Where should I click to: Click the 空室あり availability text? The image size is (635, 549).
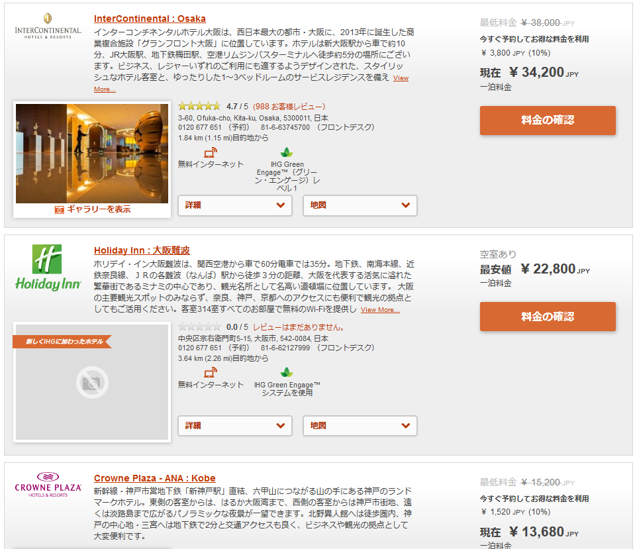(x=498, y=254)
